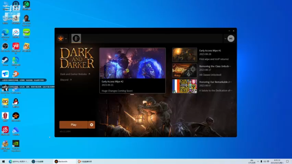Switch to Edge window in taskbar

tap(19, 161)
